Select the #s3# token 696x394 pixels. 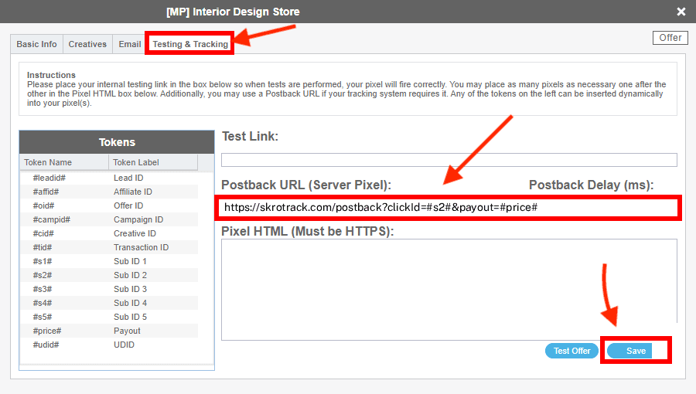(x=43, y=289)
